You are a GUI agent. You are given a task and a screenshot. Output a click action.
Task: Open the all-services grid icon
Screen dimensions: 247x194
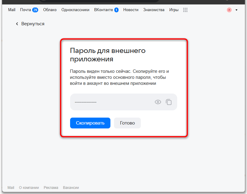coord(185,10)
